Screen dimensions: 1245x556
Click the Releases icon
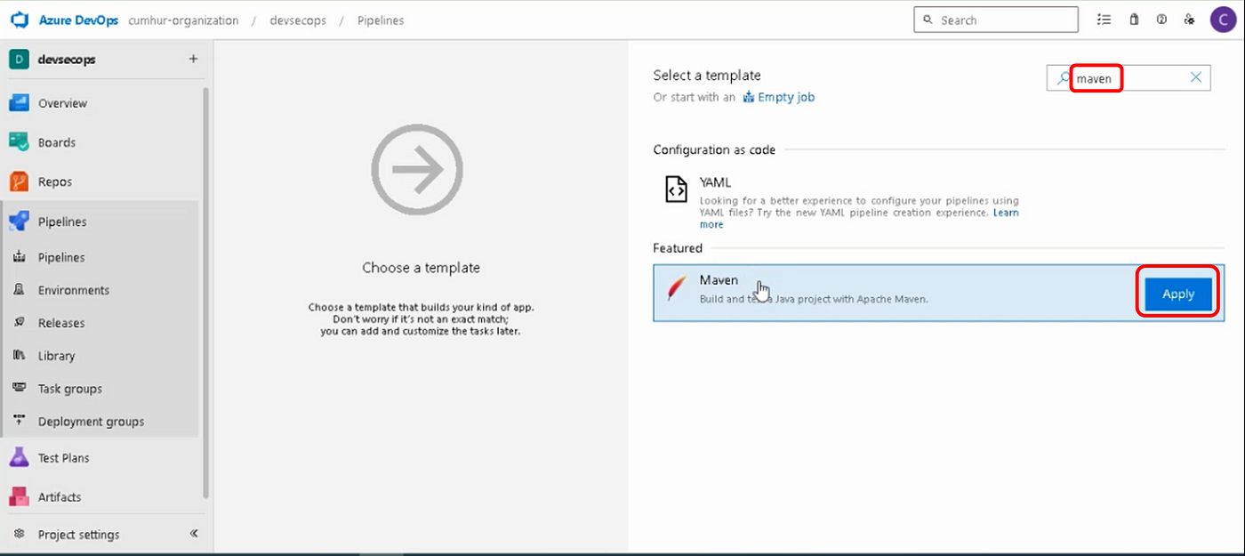[x=20, y=323]
